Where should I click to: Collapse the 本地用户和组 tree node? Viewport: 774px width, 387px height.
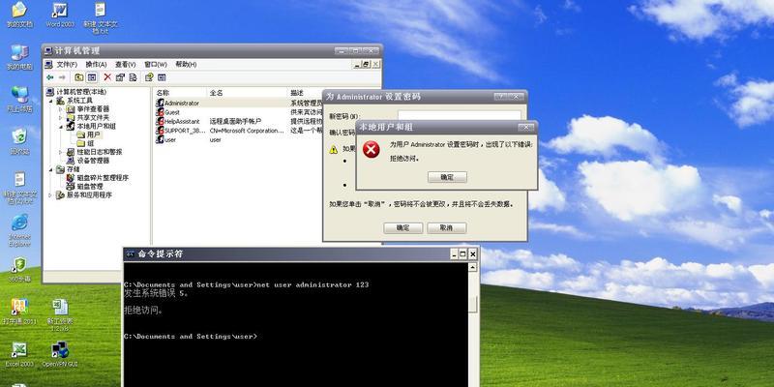pyautogui.click(x=61, y=127)
